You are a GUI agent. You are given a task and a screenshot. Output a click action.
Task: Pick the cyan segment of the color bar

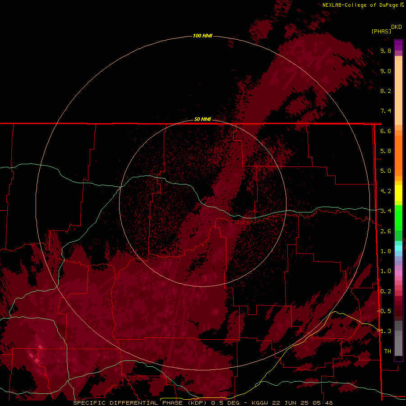click(398, 248)
